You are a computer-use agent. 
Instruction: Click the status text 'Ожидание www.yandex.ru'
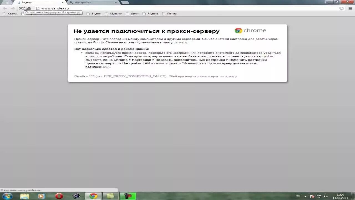point(22,190)
